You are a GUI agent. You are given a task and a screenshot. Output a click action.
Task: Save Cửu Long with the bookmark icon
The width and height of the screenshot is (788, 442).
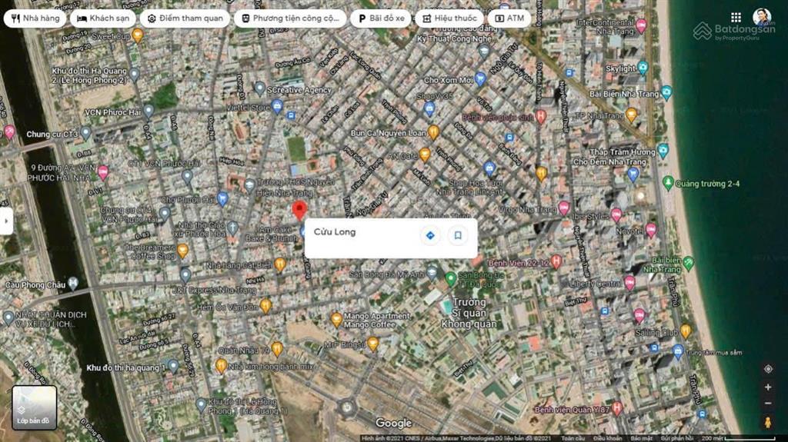[458, 235]
